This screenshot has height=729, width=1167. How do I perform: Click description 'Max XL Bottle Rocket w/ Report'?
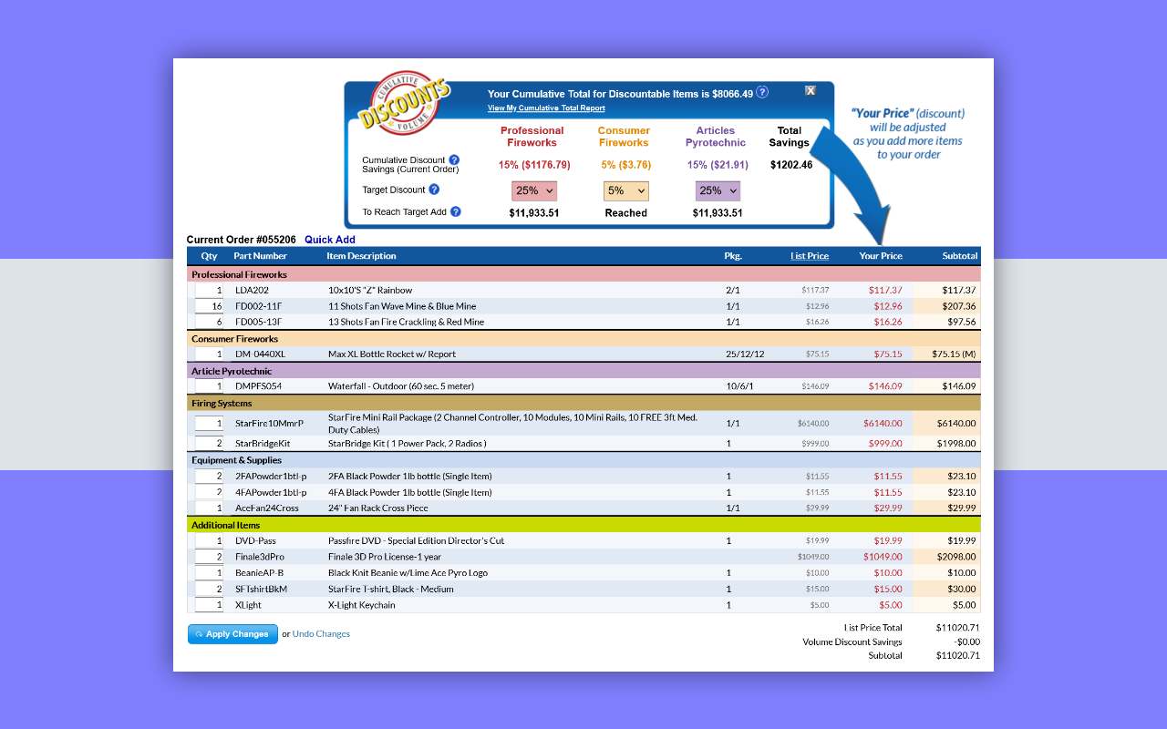tap(392, 354)
